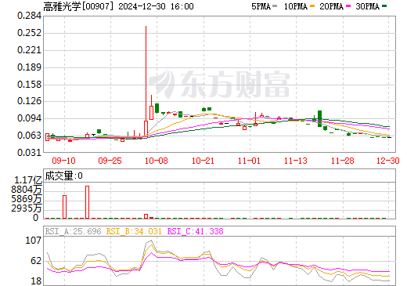Click the 11-13 date label
The width and height of the screenshot is (407, 286).
click(296, 161)
